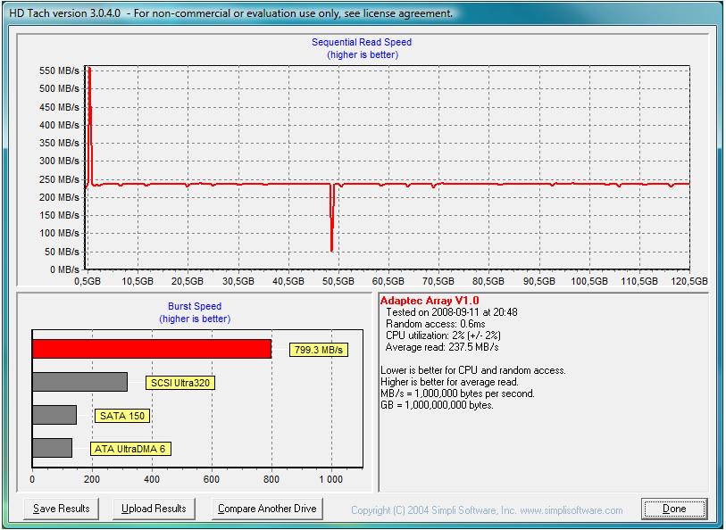
Task: Click the Burst Speed chart title
Action: [195, 306]
